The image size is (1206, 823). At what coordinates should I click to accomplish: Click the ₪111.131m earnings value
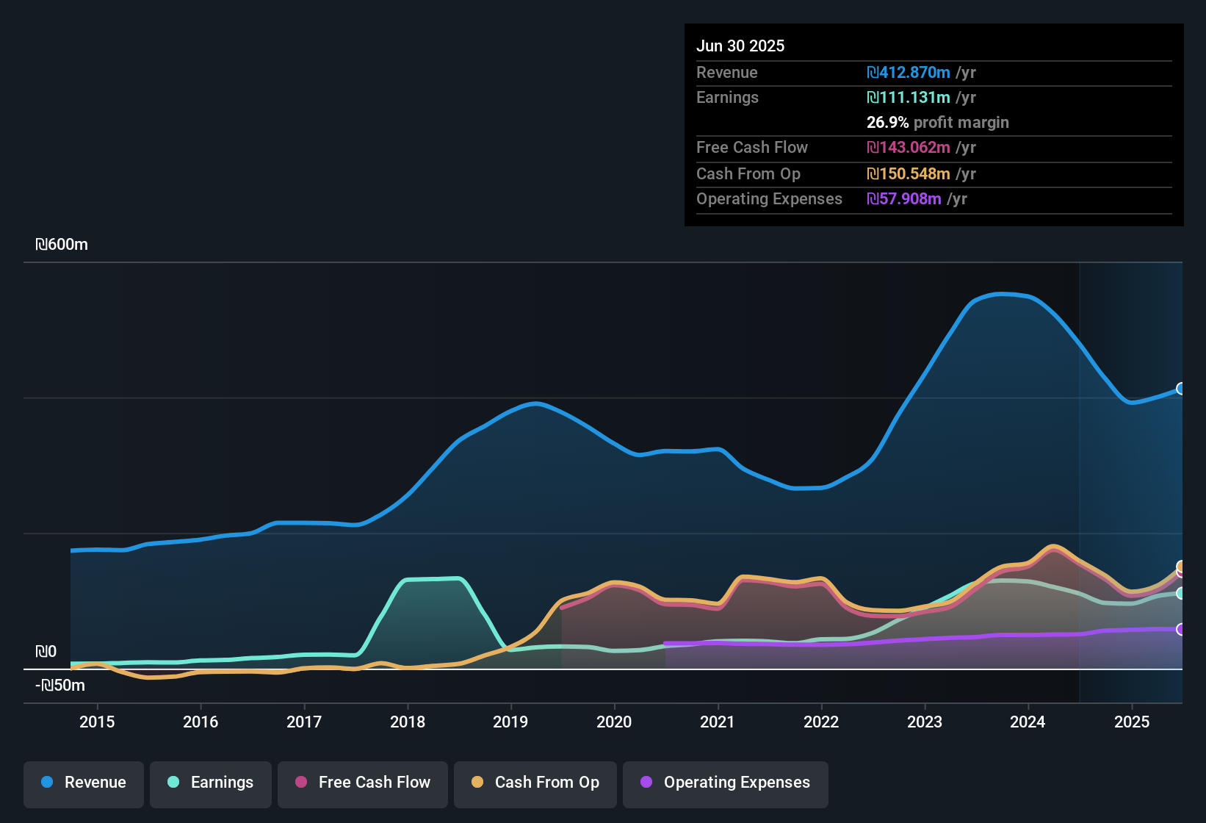tap(909, 97)
